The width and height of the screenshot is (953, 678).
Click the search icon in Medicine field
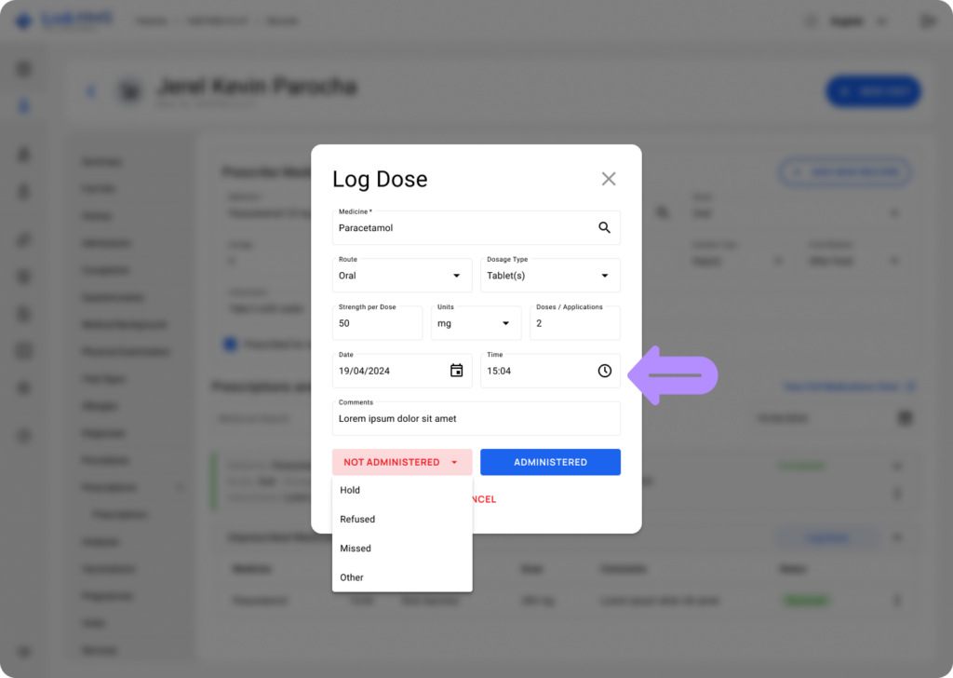tap(604, 227)
